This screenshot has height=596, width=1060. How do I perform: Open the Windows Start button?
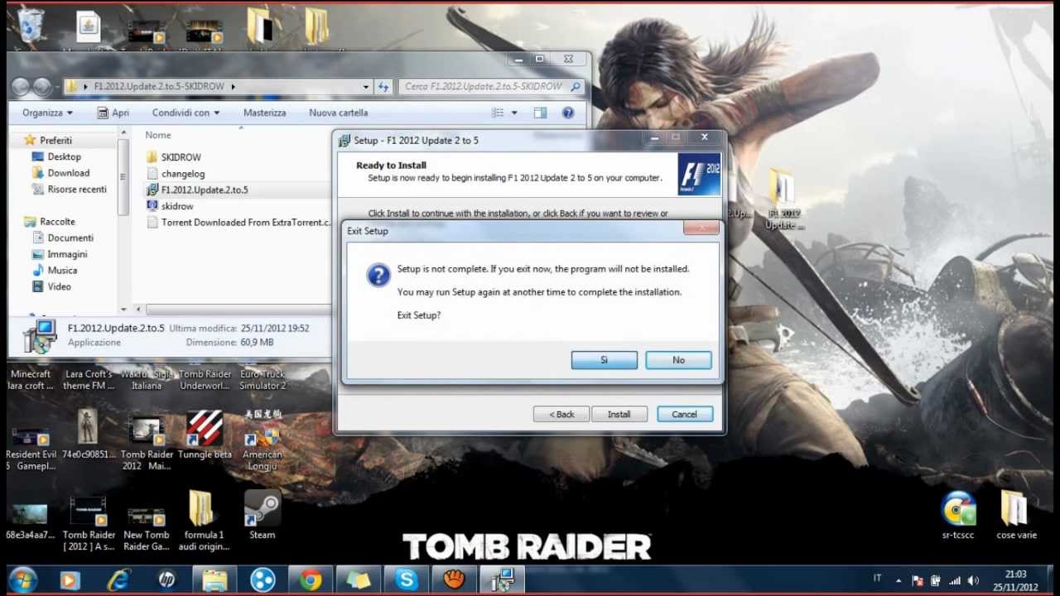click(x=23, y=579)
